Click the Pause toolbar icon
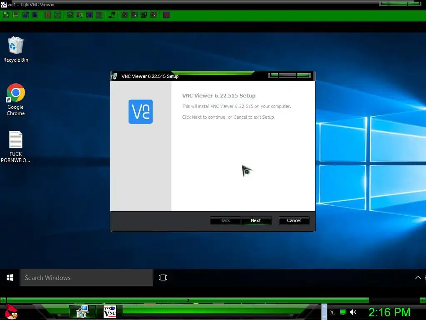The width and height of the screenshot is (426, 320). (48, 15)
